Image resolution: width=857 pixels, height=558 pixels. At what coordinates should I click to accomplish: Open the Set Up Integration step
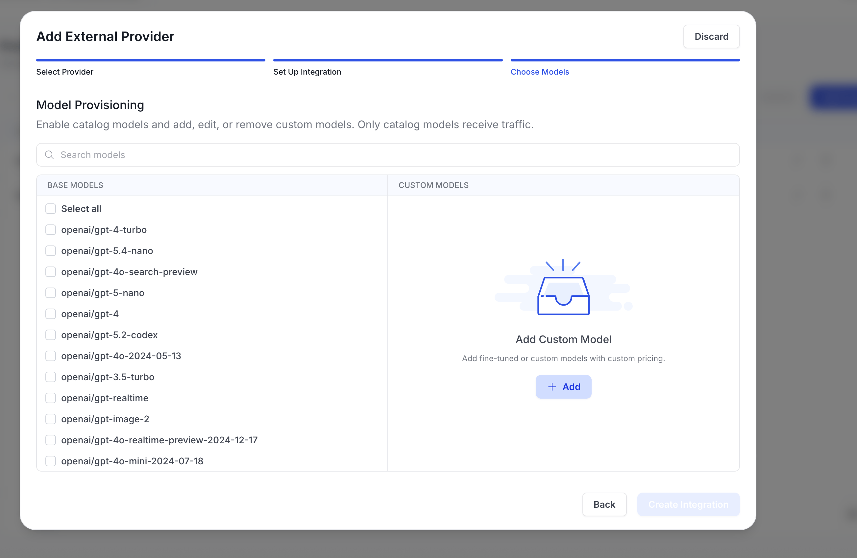click(307, 72)
